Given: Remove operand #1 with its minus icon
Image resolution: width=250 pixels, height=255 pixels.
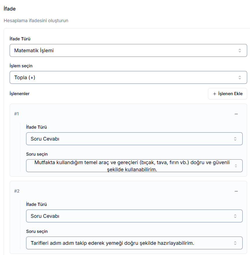Looking at the screenshot, I should pos(236,114).
